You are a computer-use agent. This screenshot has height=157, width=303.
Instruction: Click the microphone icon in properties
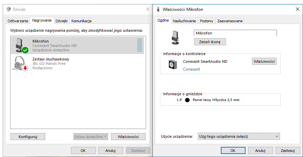[x=175, y=37]
